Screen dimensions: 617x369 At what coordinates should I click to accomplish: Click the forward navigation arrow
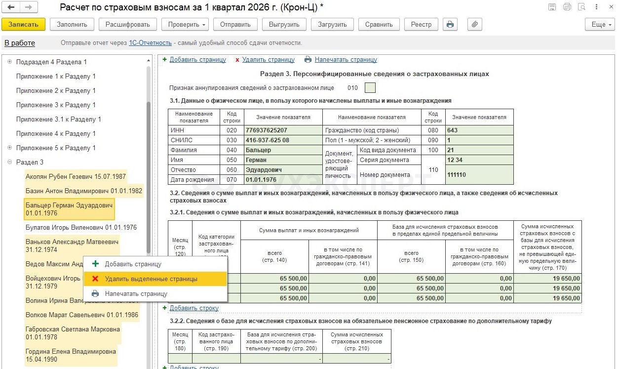coord(28,7)
